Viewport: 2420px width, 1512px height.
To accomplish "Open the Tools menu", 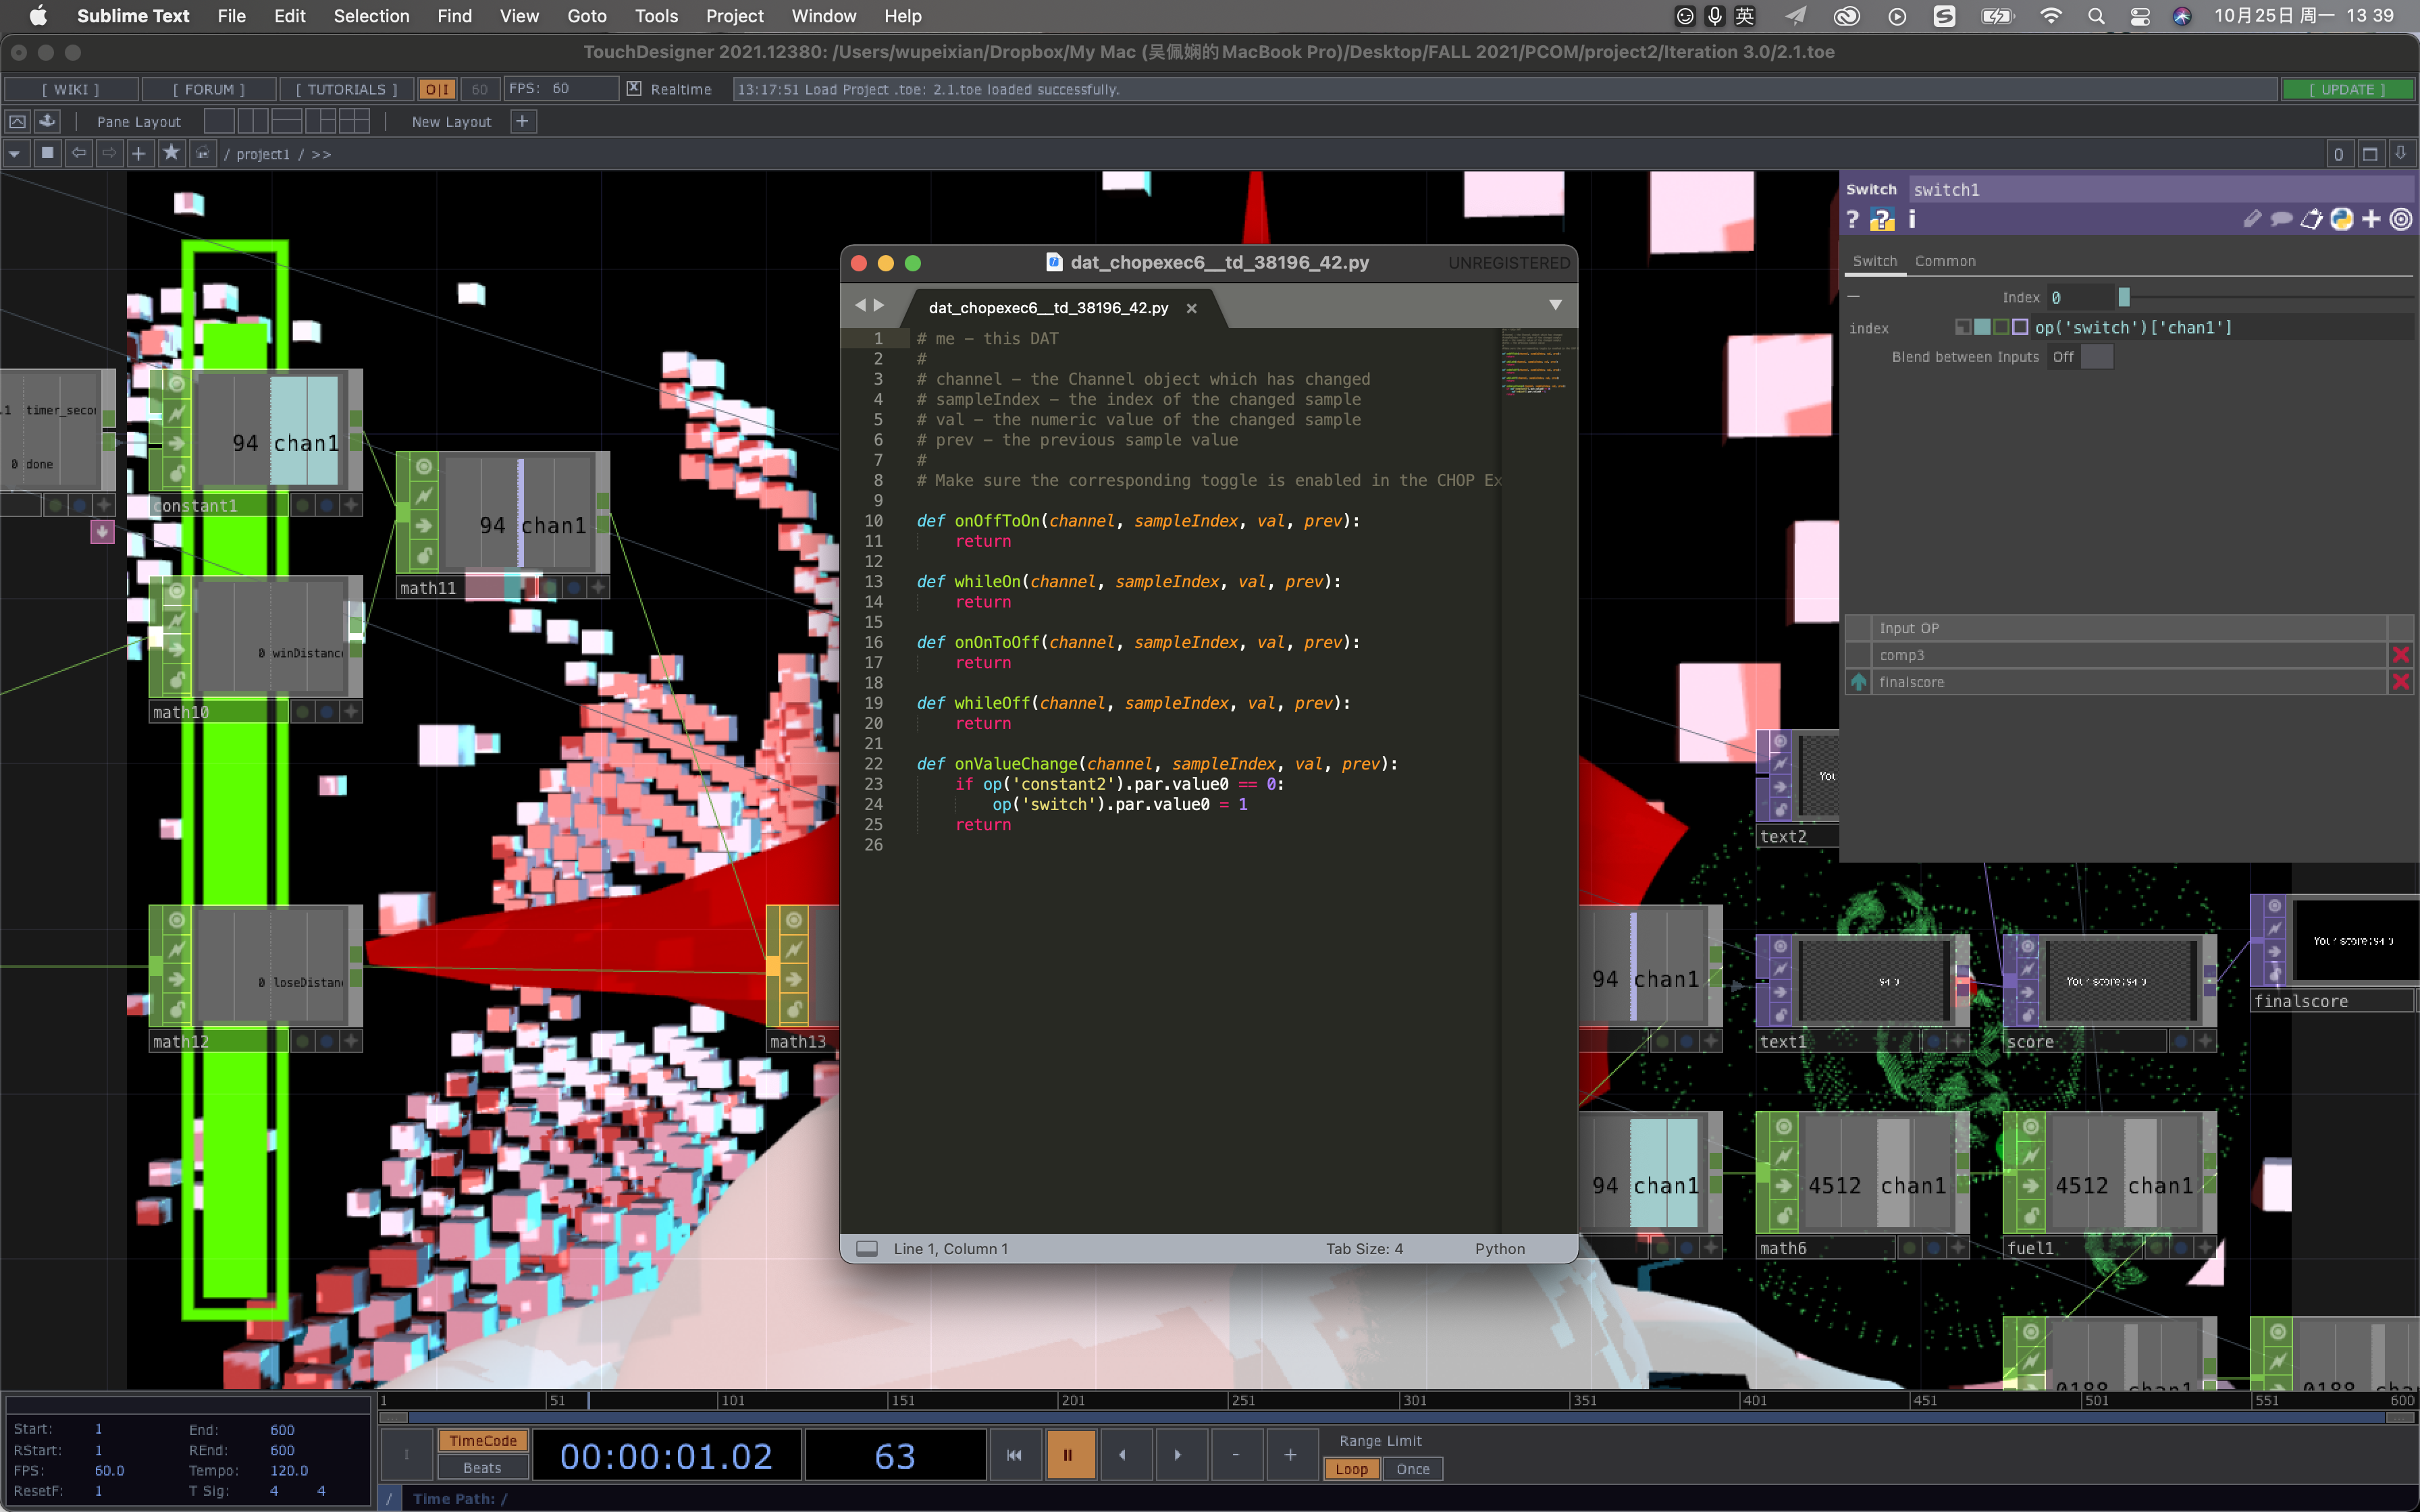I will (x=656, y=16).
